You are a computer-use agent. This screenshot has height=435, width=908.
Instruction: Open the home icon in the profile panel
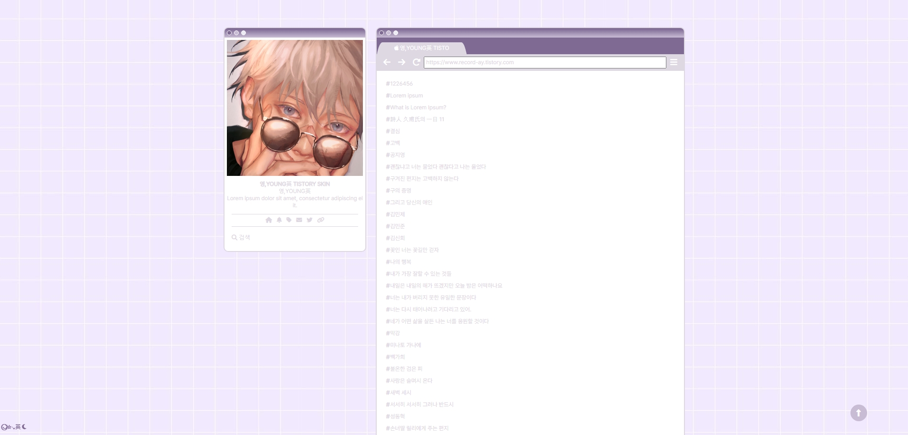coord(269,220)
